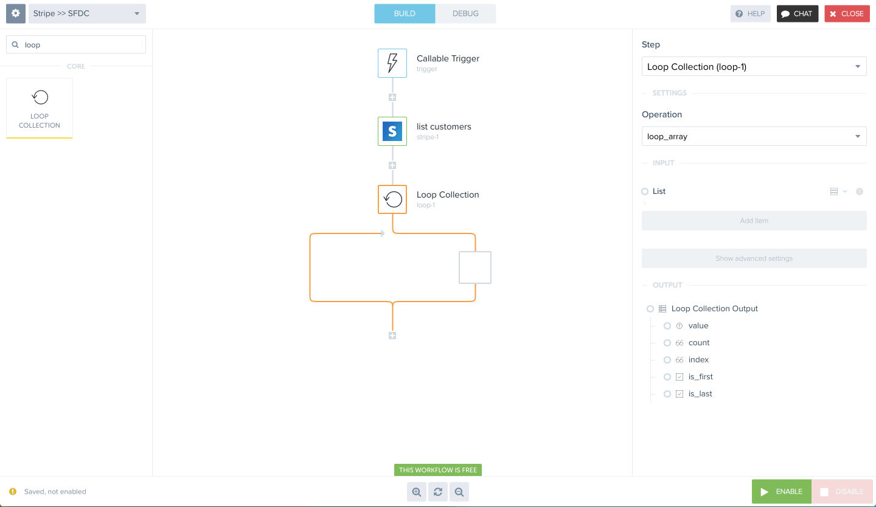Image resolution: width=876 pixels, height=507 pixels.
Task: Select the Stripe list customers step icon
Action: (x=392, y=131)
